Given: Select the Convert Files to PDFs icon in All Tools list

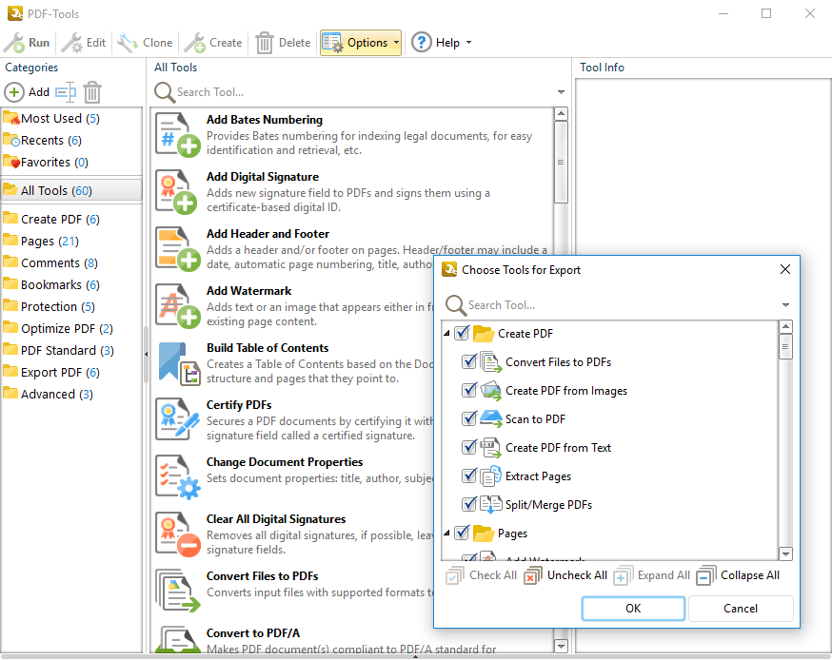Looking at the screenshot, I should click(178, 591).
